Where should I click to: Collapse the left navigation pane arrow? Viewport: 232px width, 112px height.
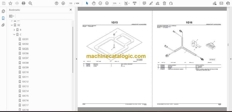tap(76, 59)
